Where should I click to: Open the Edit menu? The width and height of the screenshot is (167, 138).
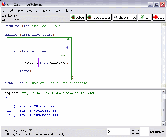12,10
